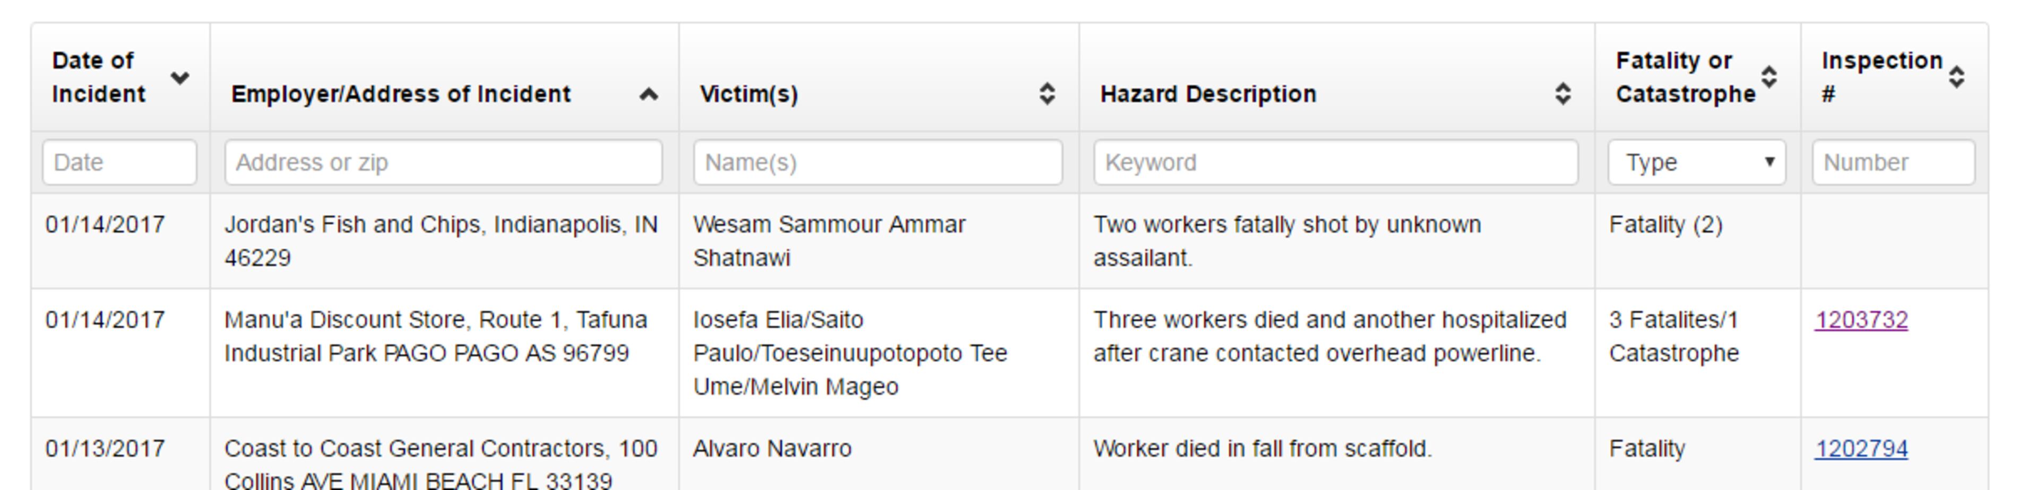Open the Type filter dropdown
This screenshot has width=2038, height=490.
click(1697, 163)
